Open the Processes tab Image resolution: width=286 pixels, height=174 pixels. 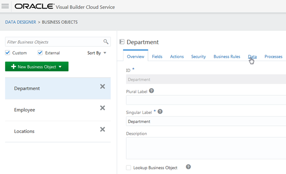pyautogui.click(x=273, y=57)
